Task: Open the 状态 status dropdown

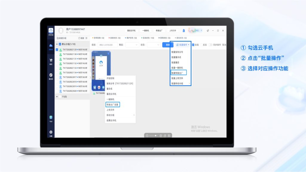Action: [x=153, y=45]
